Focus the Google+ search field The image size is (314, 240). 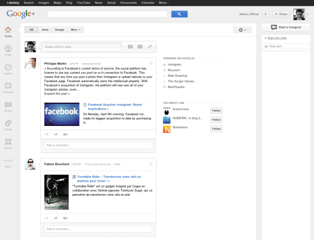click(x=108, y=14)
